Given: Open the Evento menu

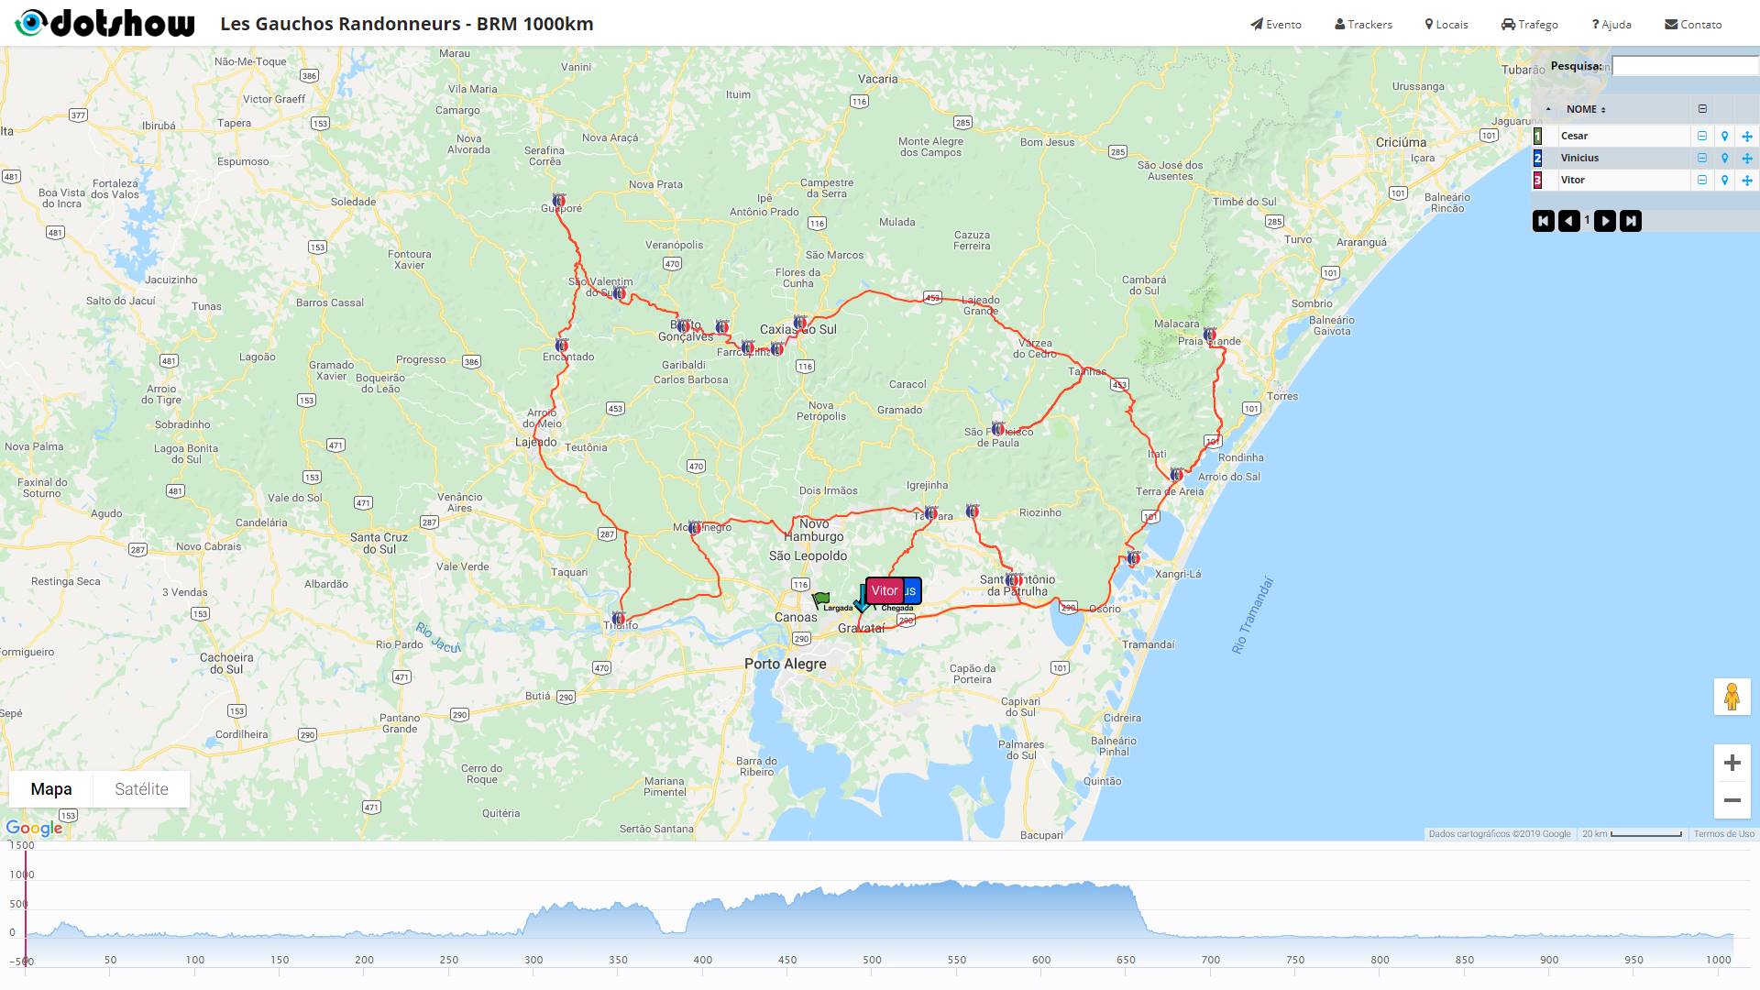Looking at the screenshot, I should coord(1276,25).
